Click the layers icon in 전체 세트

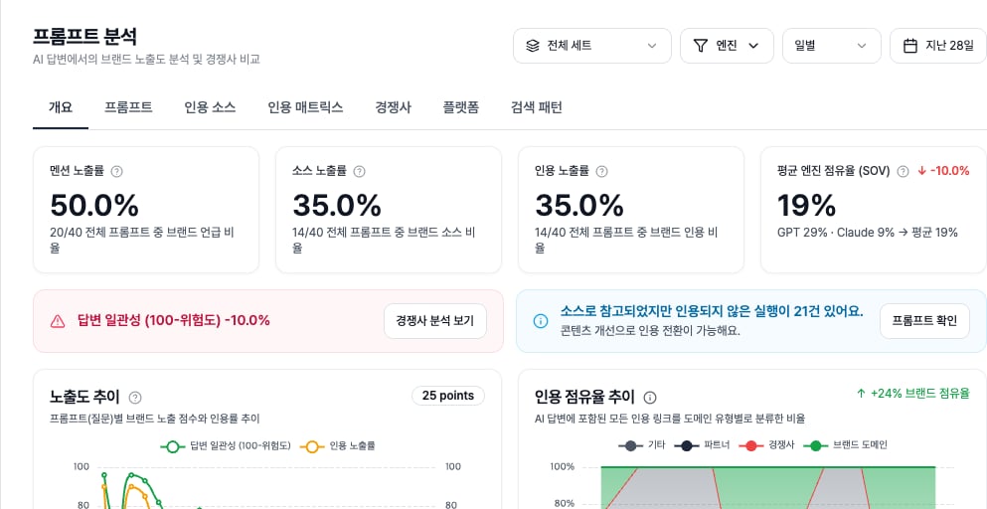click(x=533, y=46)
